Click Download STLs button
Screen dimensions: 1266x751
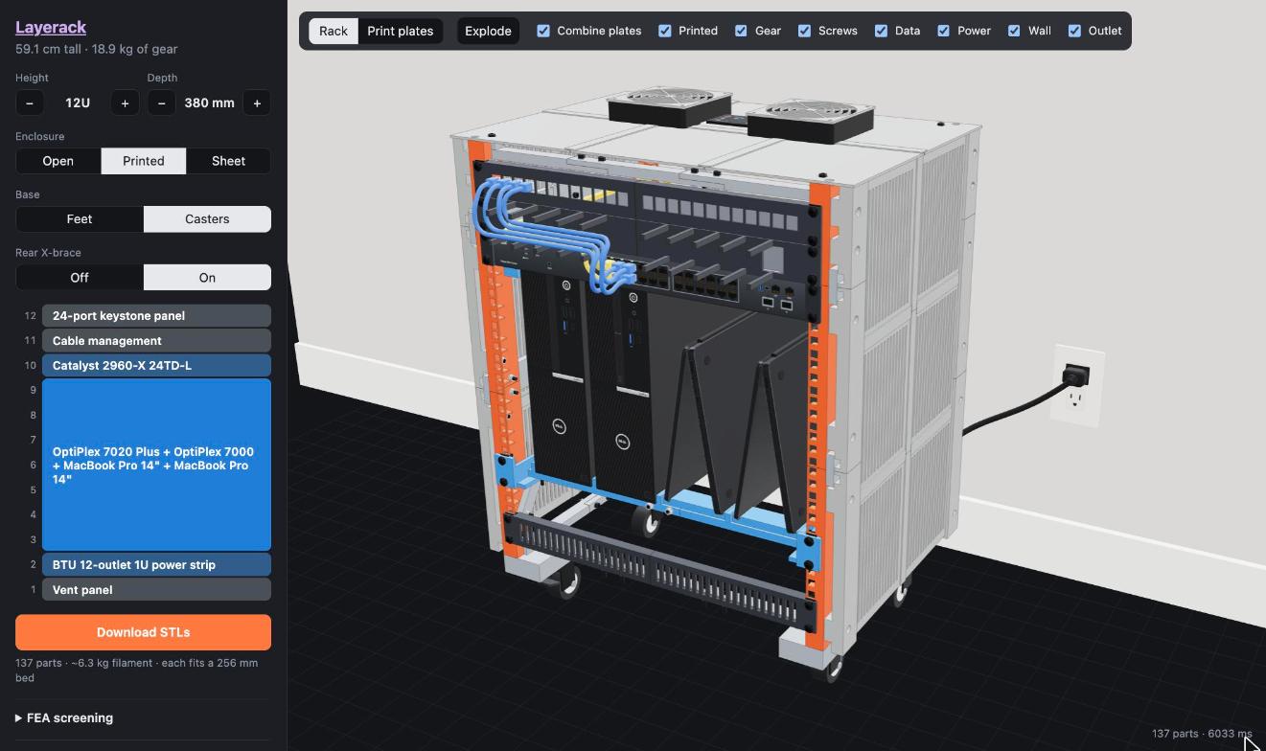tap(143, 632)
